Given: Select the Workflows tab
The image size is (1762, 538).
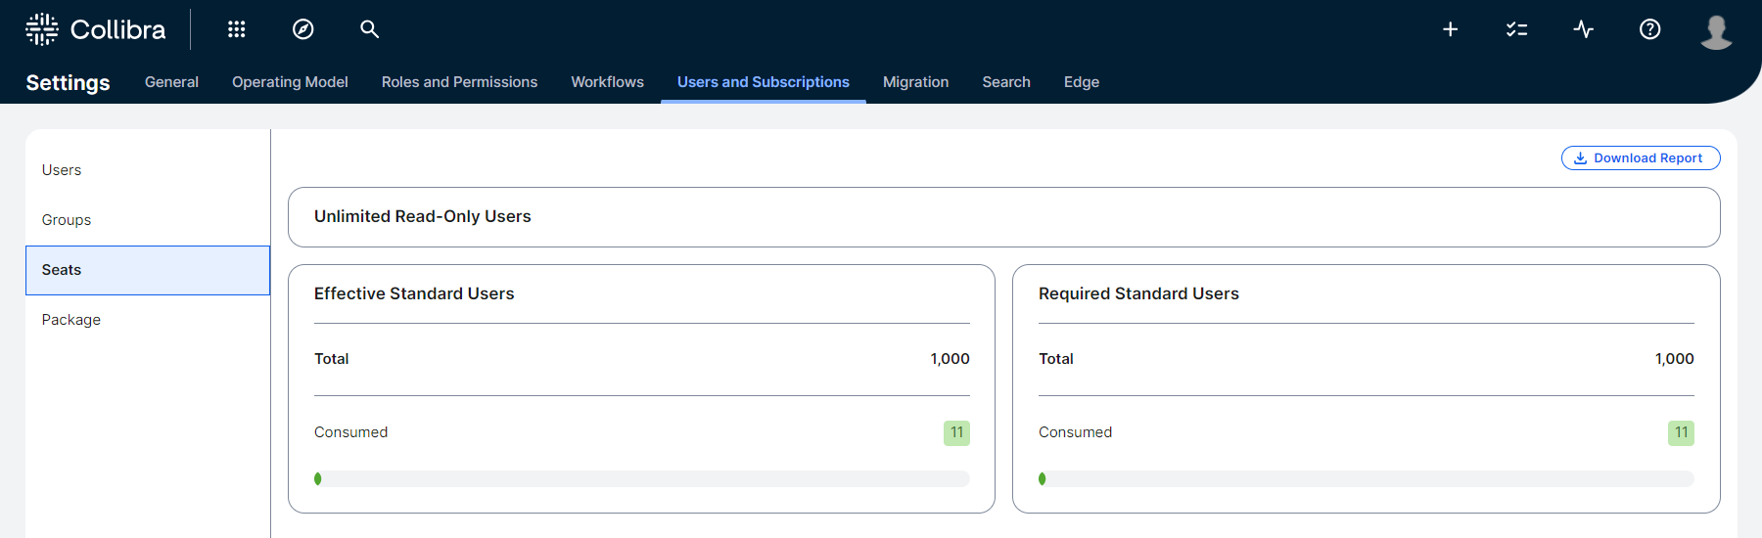Looking at the screenshot, I should [607, 82].
